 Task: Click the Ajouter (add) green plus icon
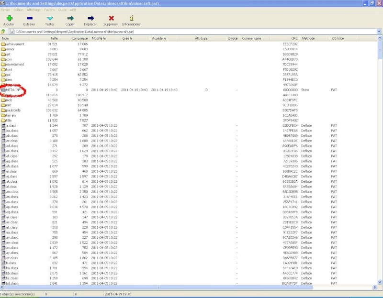(9, 18)
